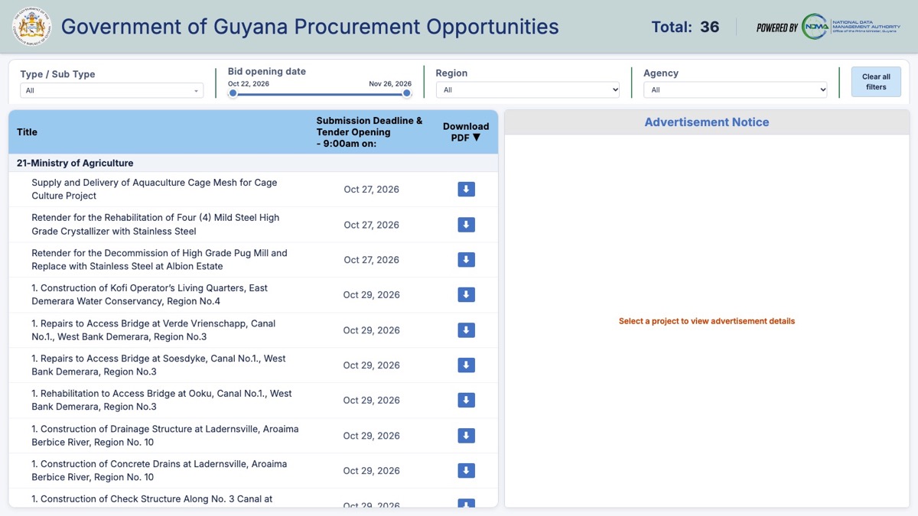
Task: Select the bid date slider end handle
Action: [407, 93]
